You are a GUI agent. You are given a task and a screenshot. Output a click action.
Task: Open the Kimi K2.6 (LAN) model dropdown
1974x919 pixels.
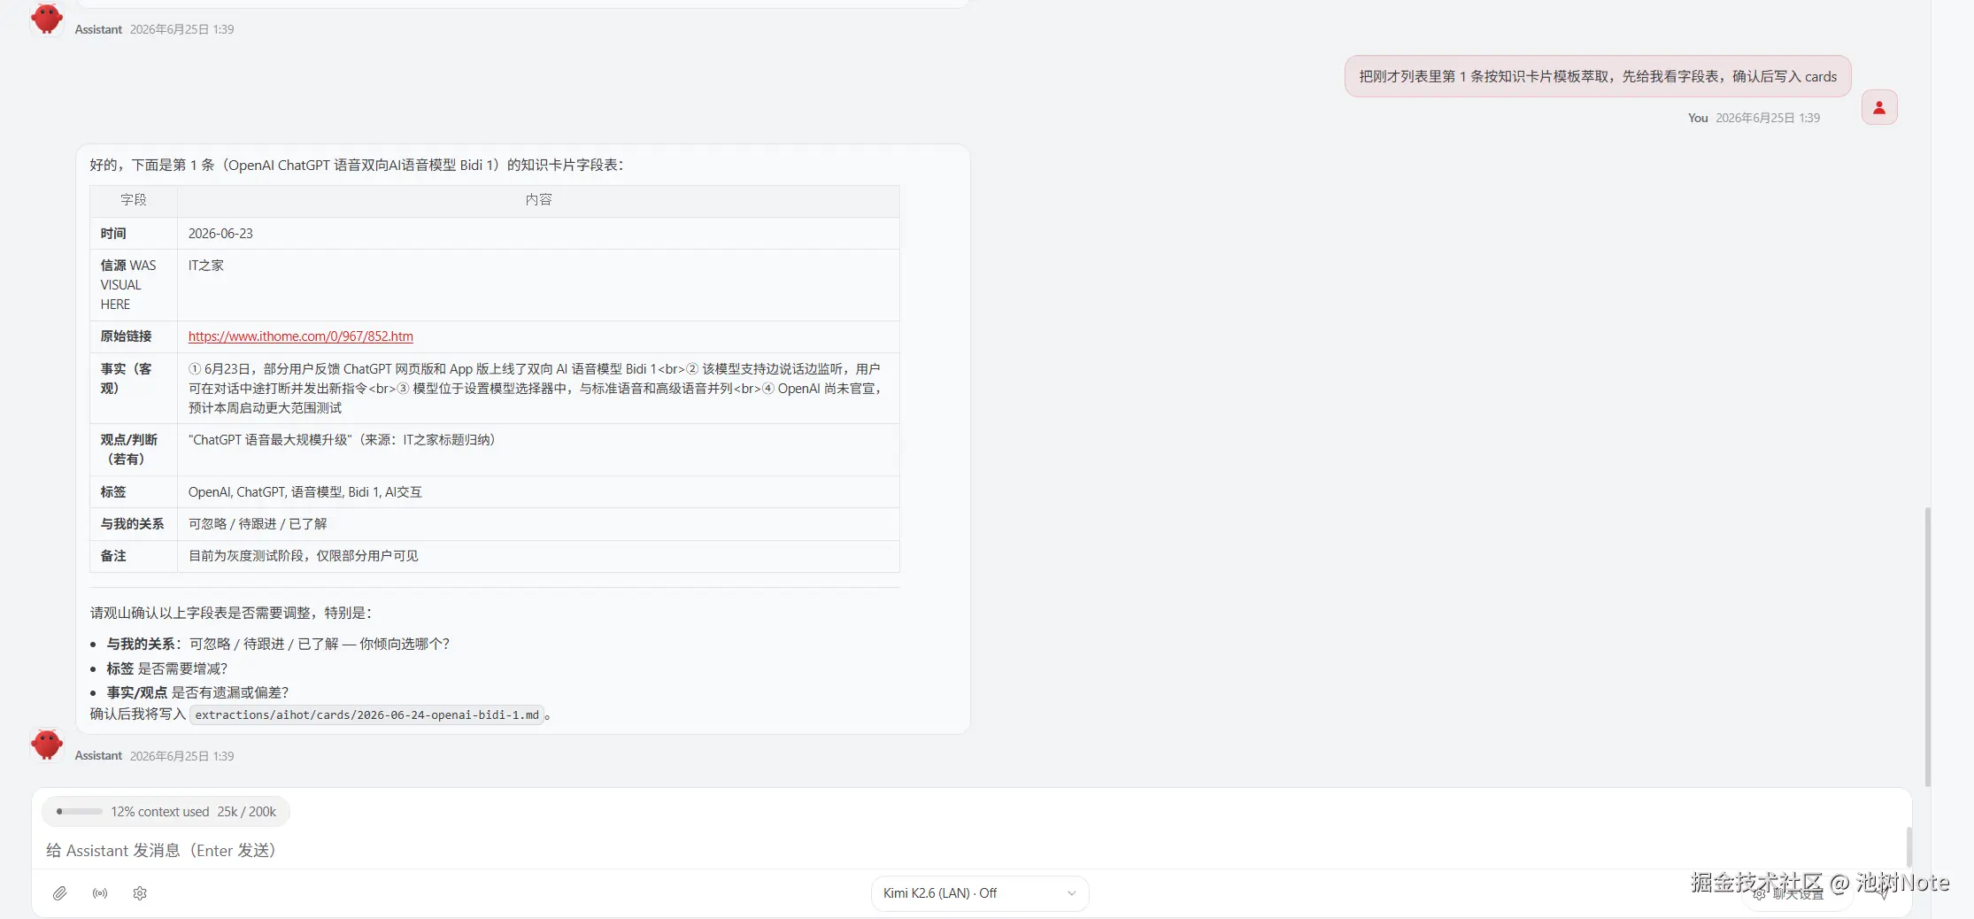[x=980, y=893]
